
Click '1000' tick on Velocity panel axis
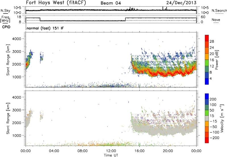click(16, 135)
